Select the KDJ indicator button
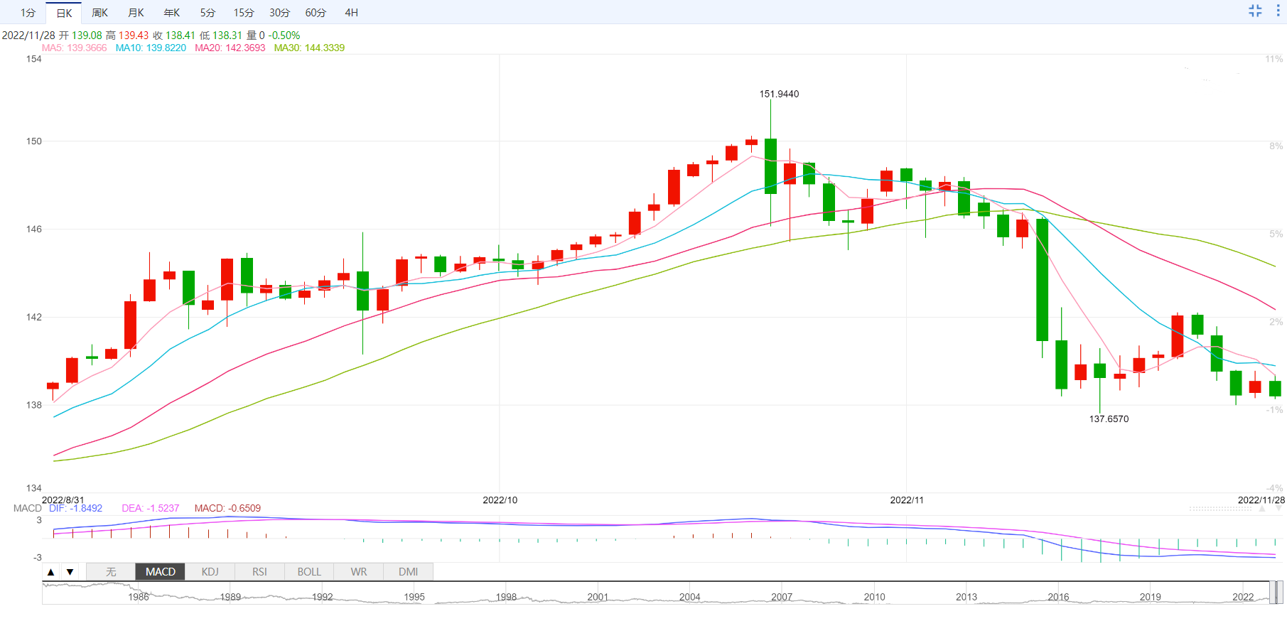Screen dimensions: 1287x621 pyautogui.click(x=210, y=572)
